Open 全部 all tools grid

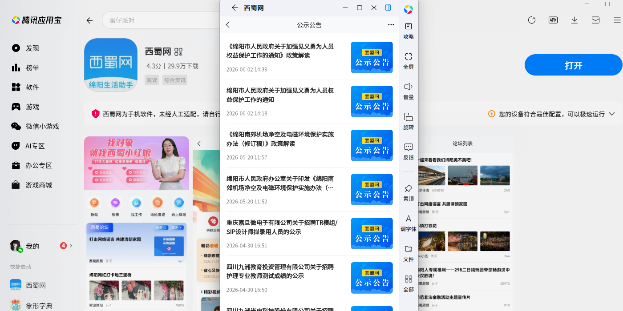409,284
